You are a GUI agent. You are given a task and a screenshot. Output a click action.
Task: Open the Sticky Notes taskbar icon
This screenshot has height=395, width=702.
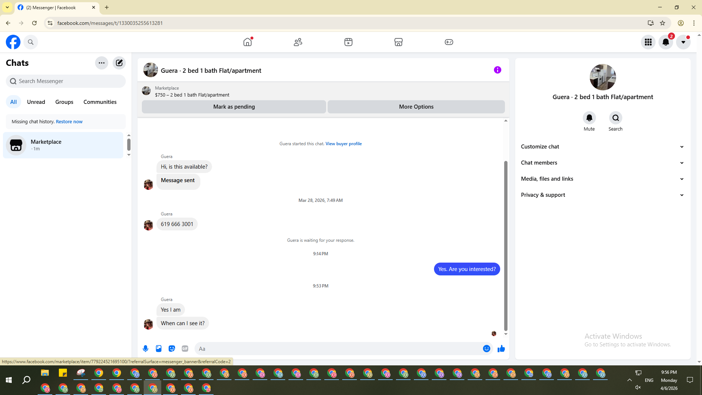[63, 373]
